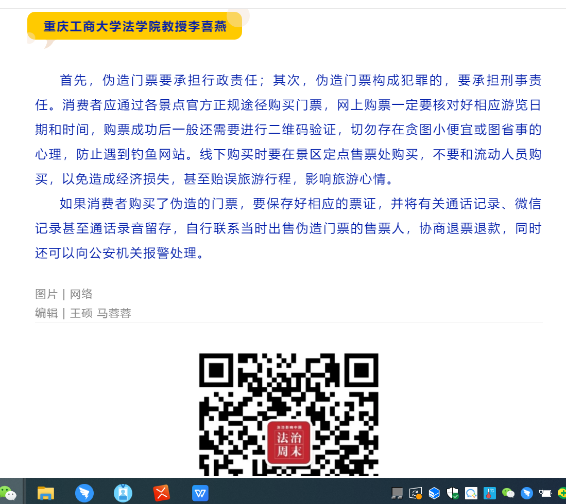Open Windows Update tray icon
The image size is (566, 504).
[416, 494]
